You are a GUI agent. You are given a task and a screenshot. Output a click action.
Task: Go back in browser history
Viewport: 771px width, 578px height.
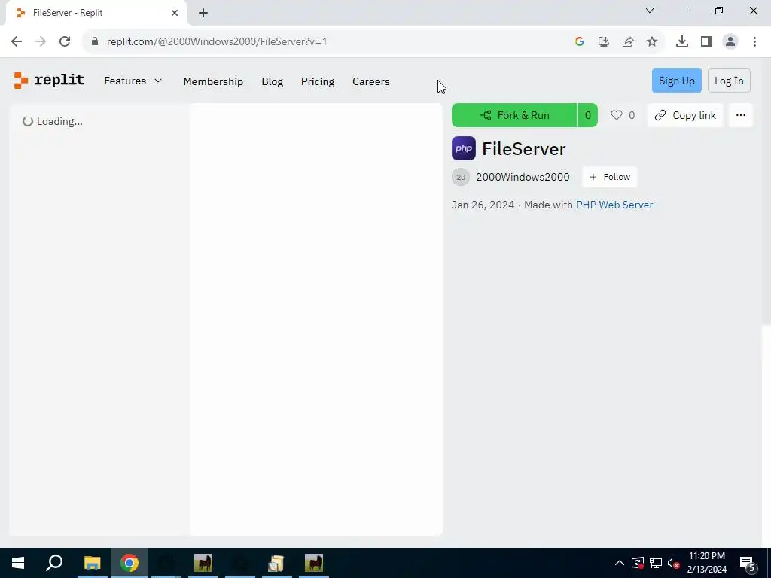click(x=17, y=42)
